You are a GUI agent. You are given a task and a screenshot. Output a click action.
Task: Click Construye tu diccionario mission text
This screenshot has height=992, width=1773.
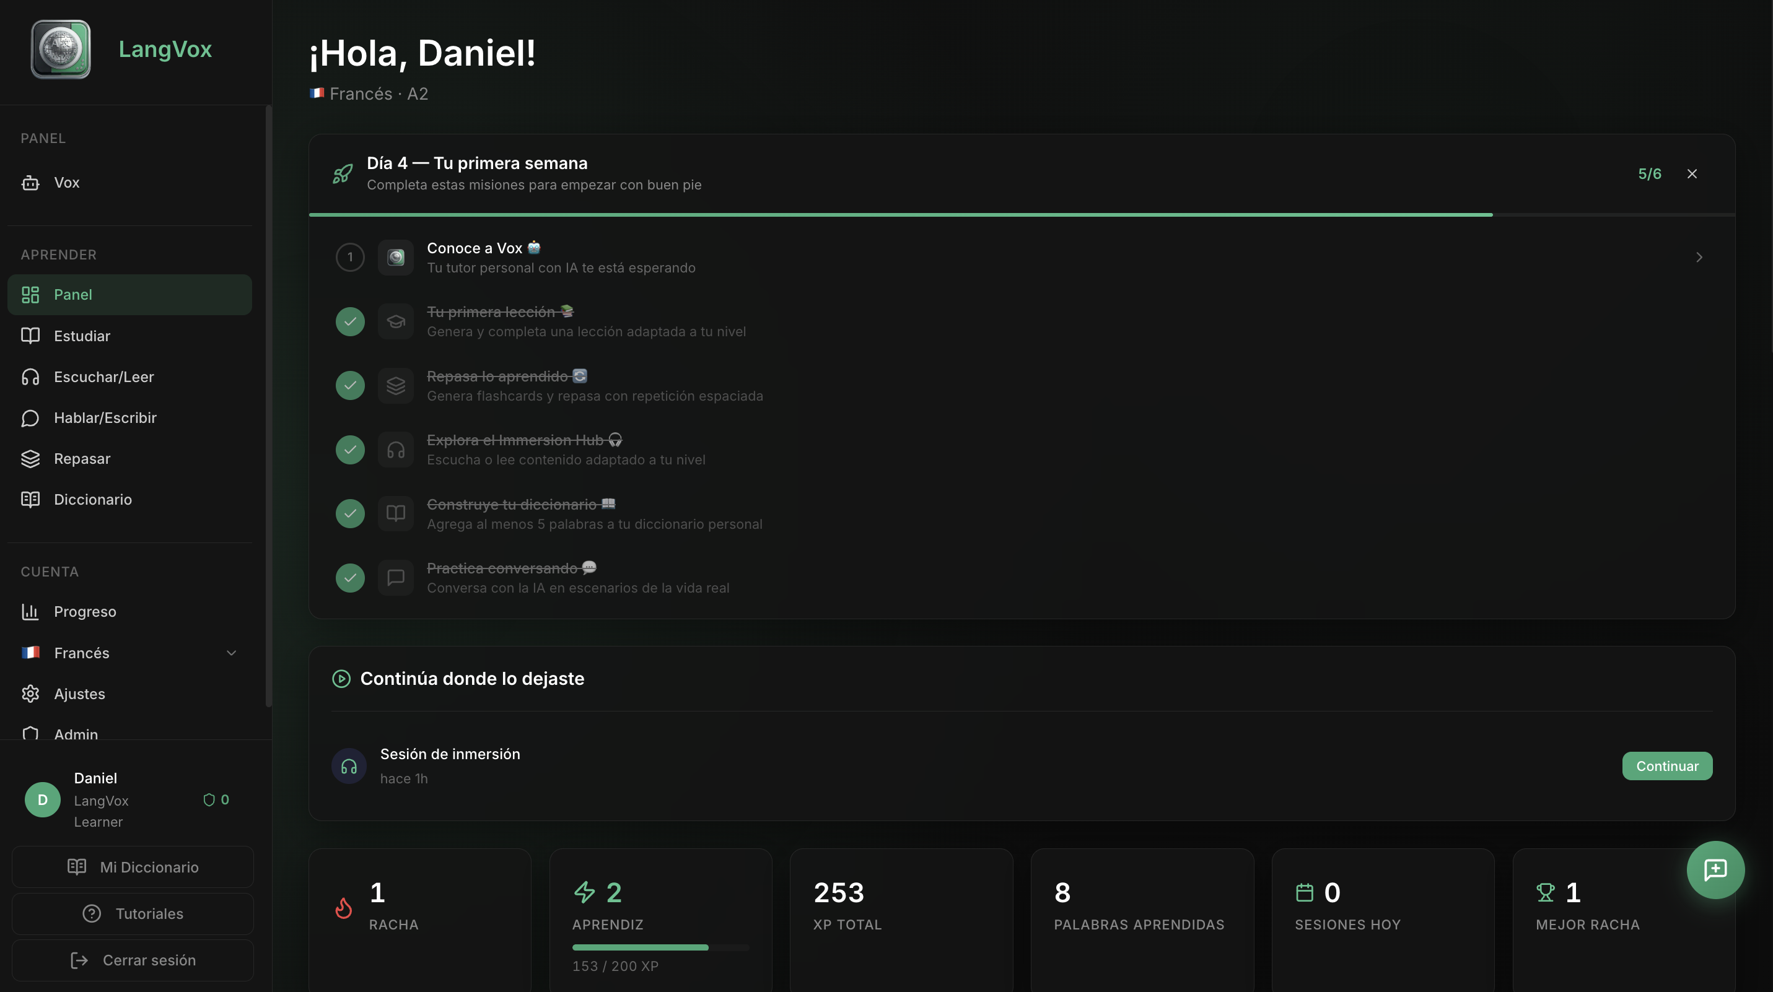521,504
